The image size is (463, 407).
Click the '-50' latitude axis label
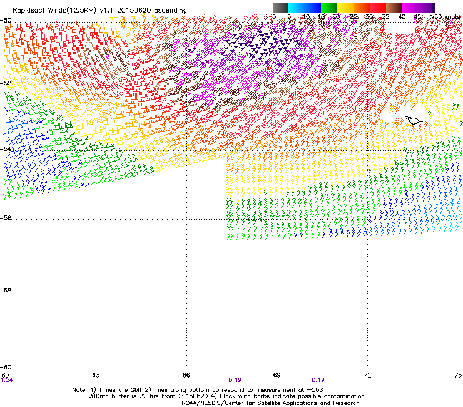6,21
